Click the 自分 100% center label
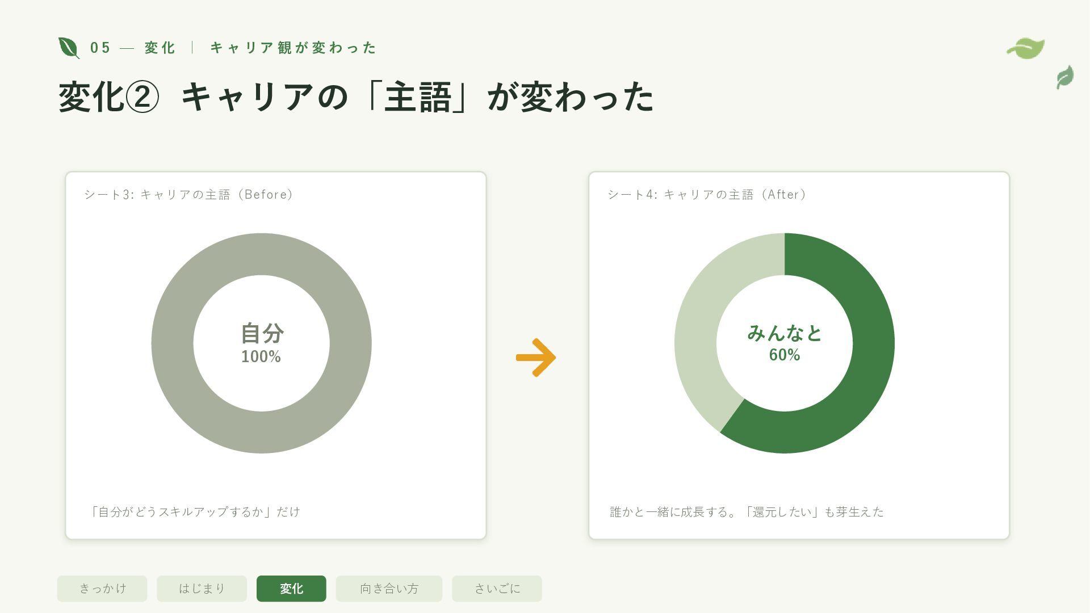The width and height of the screenshot is (1090, 613). (261, 343)
